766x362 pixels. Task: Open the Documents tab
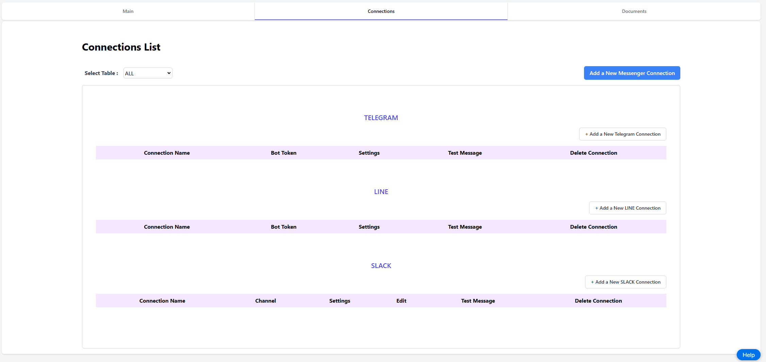pyautogui.click(x=634, y=11)
